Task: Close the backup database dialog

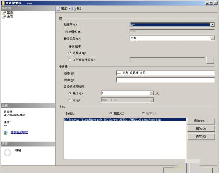Action: tap(215, 3)
